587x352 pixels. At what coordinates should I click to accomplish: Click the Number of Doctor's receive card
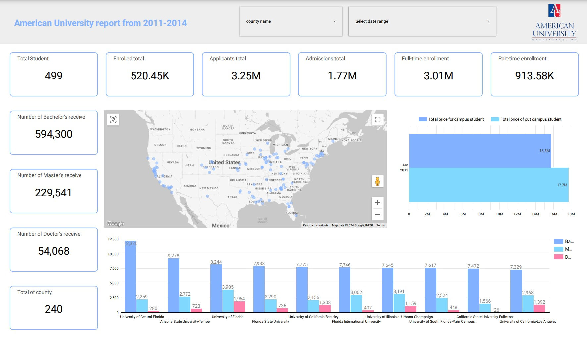click(54, 250)
